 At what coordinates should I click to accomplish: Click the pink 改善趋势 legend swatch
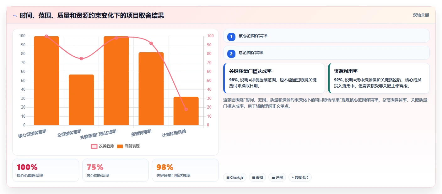click(x=94, y=146)
